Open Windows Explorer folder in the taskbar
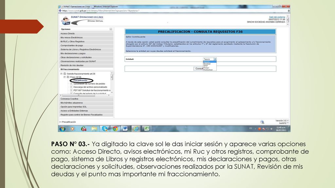The image size is (335, 188). coord(94,129)
